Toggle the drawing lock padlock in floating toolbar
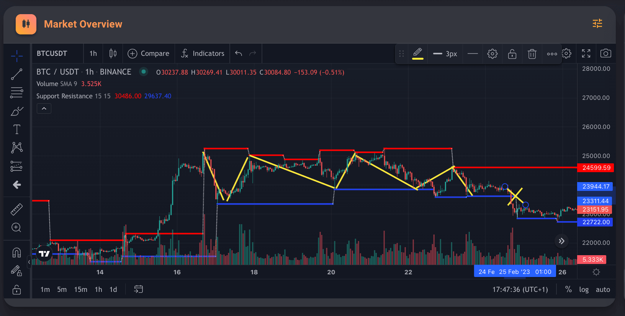This screenshot has width=625, height=316. (512, 54)
